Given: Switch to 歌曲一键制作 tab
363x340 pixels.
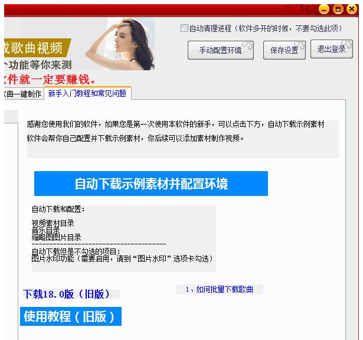Looking at the screenshot, I should click(x=24, y=94).
